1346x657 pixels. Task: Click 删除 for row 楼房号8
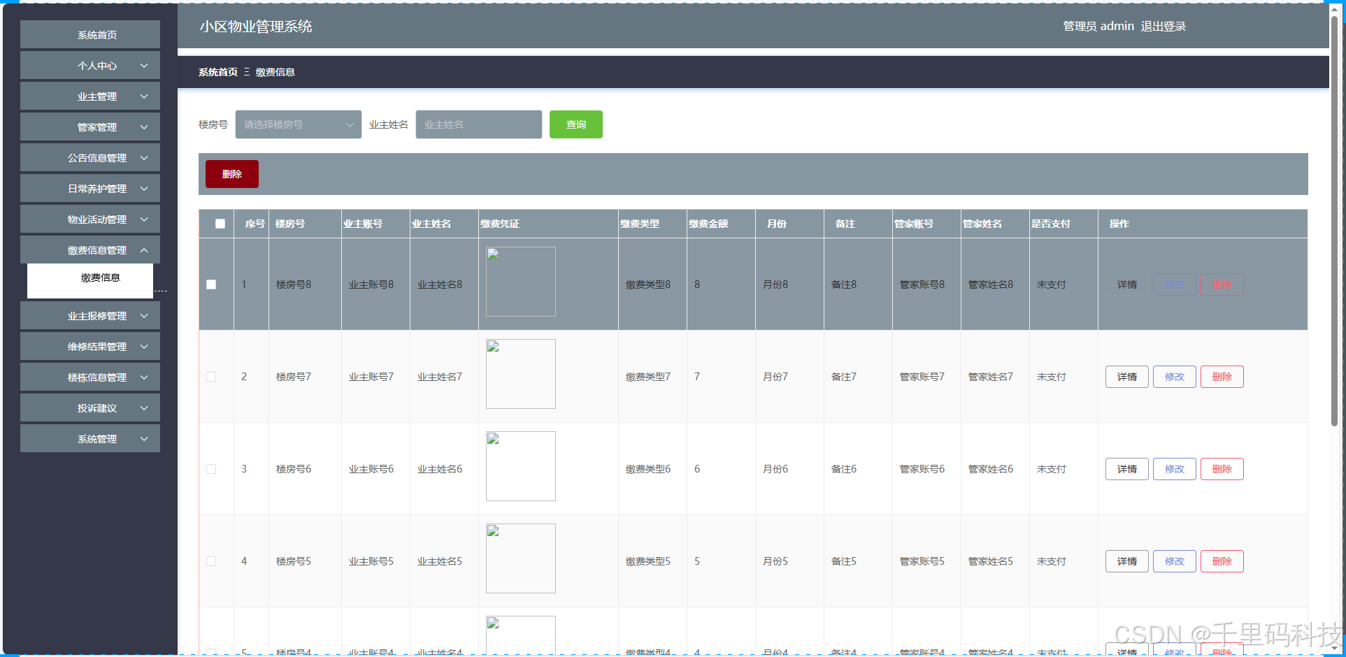click(1222, 284)
